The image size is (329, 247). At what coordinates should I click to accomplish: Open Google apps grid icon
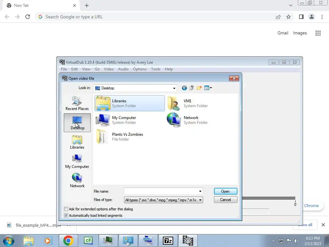[318, 33]
